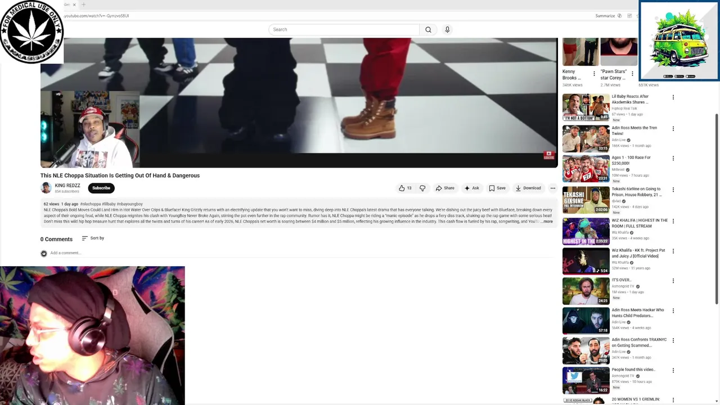Activate voice search microphone icon
720x405 pixels.
(x=447, y=30)
